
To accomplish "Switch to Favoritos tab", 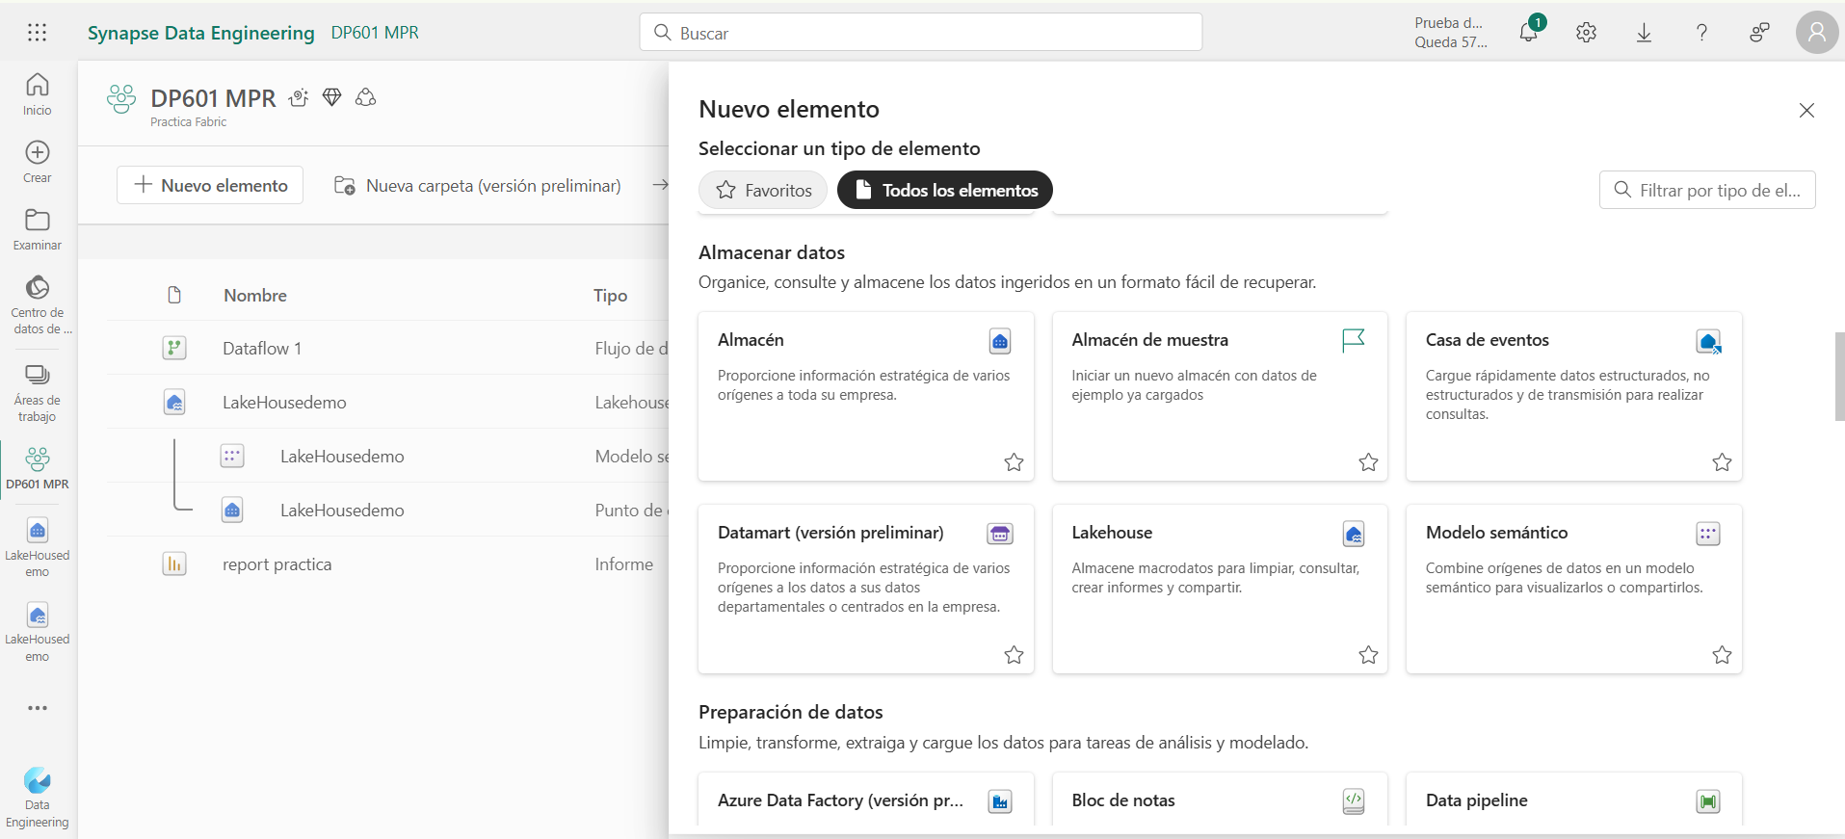I will click(x=763, y=190).
